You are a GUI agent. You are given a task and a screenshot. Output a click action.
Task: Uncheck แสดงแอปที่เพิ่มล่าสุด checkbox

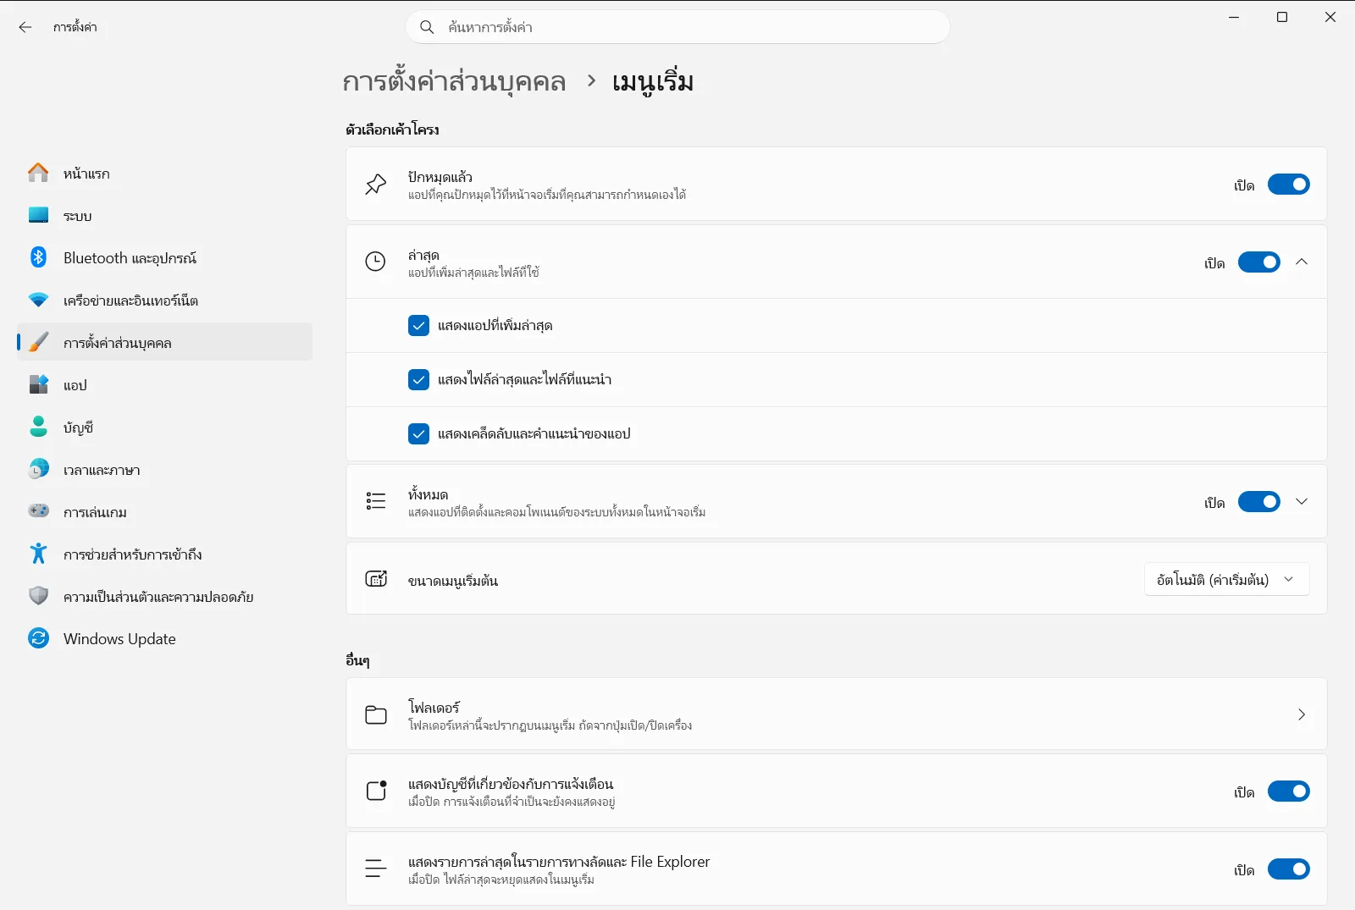418,326
